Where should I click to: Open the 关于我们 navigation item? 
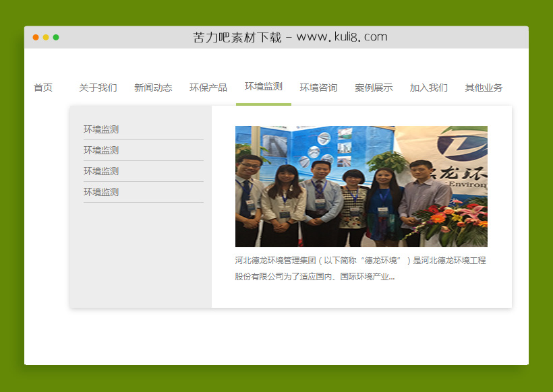tap(98, 88)
